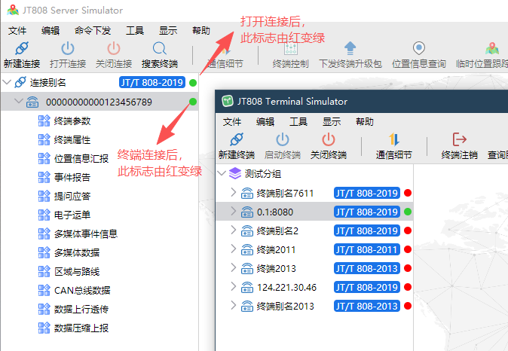This screenshot has width=508, height=351.
Task: Collapse the 测试分组 group
Action: click(222, 173)
